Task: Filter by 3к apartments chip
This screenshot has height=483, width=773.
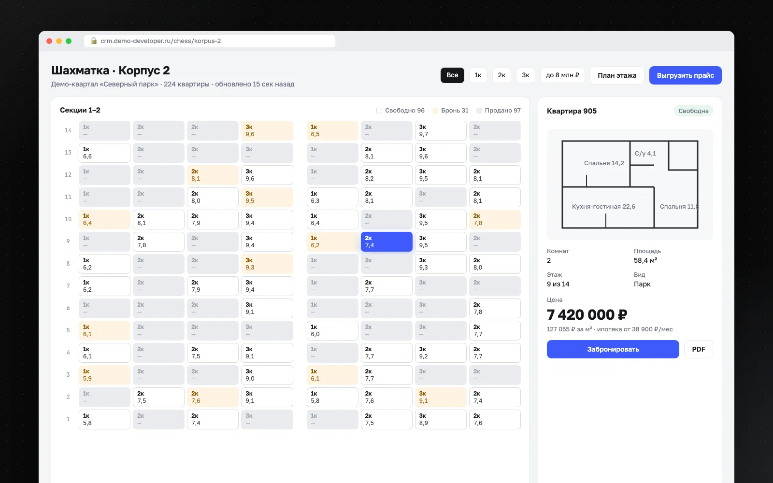Action: pos(526,75)
